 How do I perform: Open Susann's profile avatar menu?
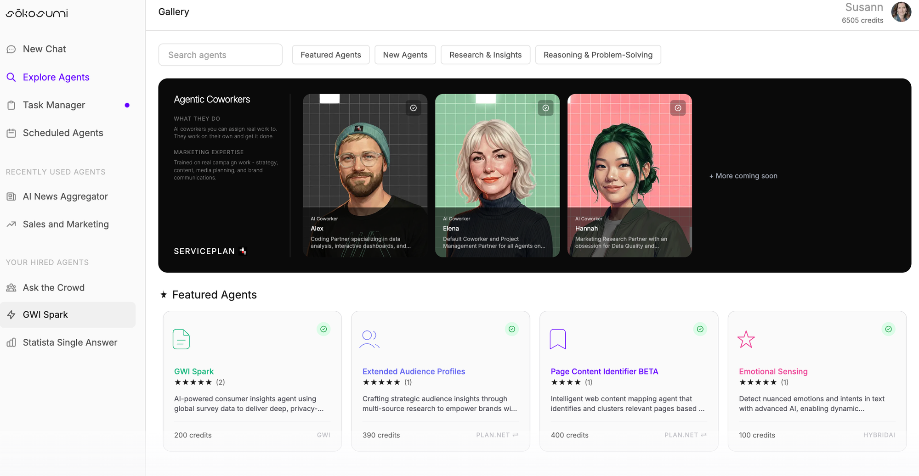point(901,12)
